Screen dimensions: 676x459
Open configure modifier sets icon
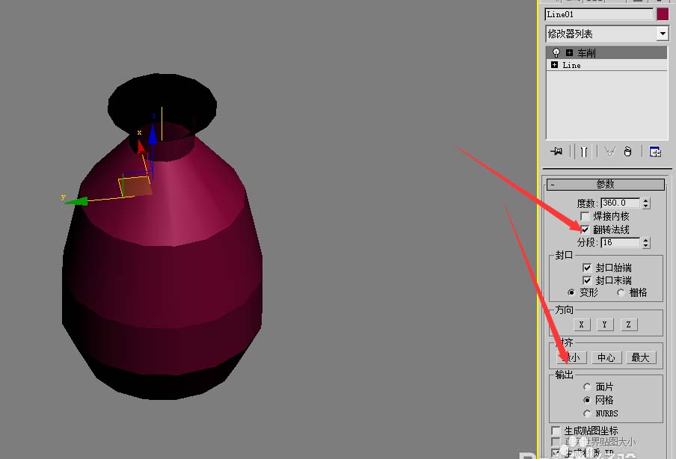pyautogui.click(x=654, y=151)
